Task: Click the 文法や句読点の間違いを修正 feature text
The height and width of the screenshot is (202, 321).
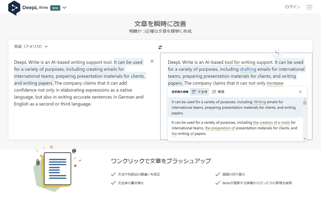Action: [139, 174]
